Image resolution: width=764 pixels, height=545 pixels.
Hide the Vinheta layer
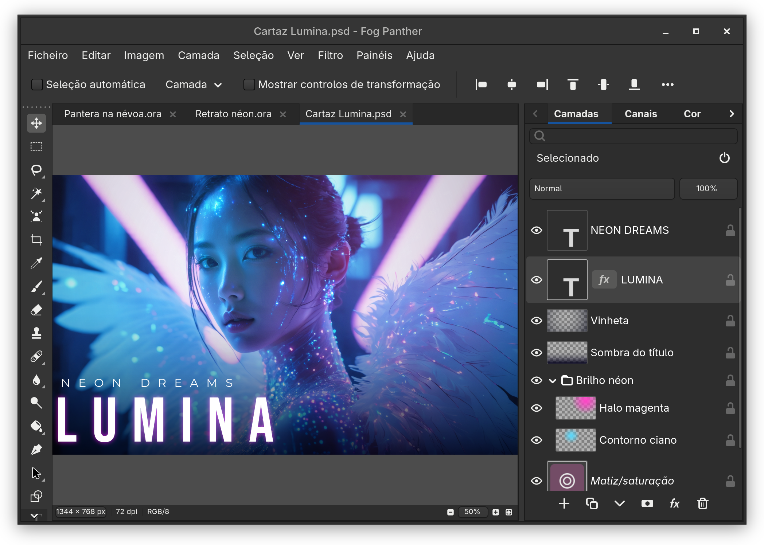[x=537, y=321]
